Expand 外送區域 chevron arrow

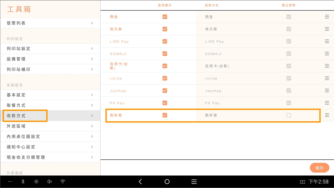[x=92, y=126]
